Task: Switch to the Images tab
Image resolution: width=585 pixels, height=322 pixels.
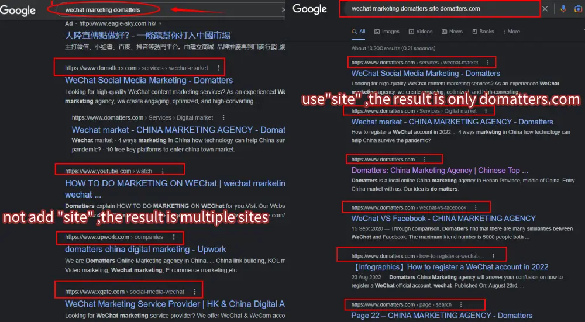Action: coord(387,32)
